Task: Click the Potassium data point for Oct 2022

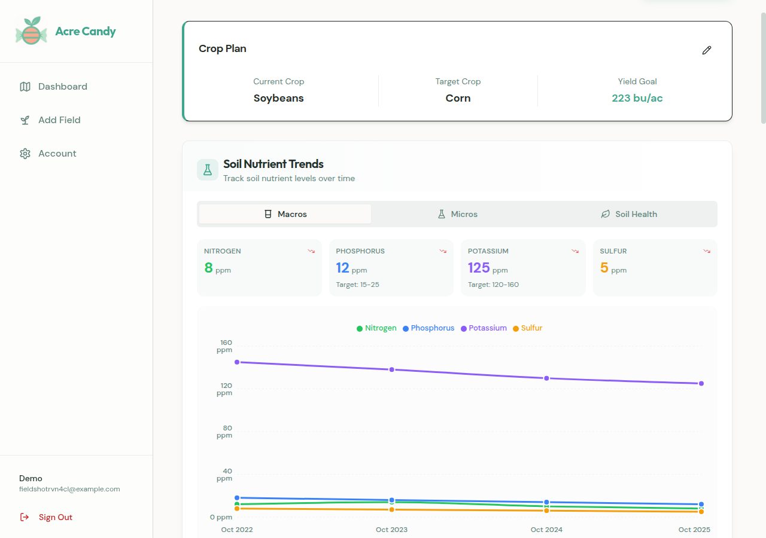Action: (237, 362)
